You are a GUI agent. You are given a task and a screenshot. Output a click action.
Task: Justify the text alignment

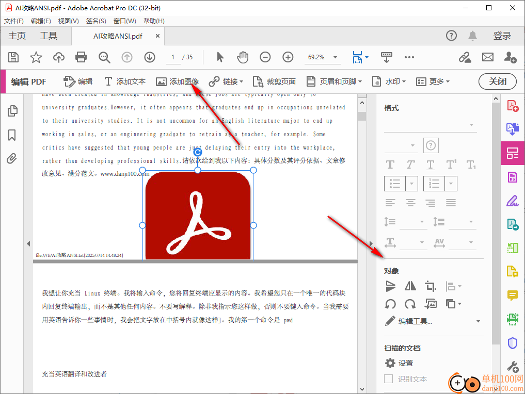[451, 203]
